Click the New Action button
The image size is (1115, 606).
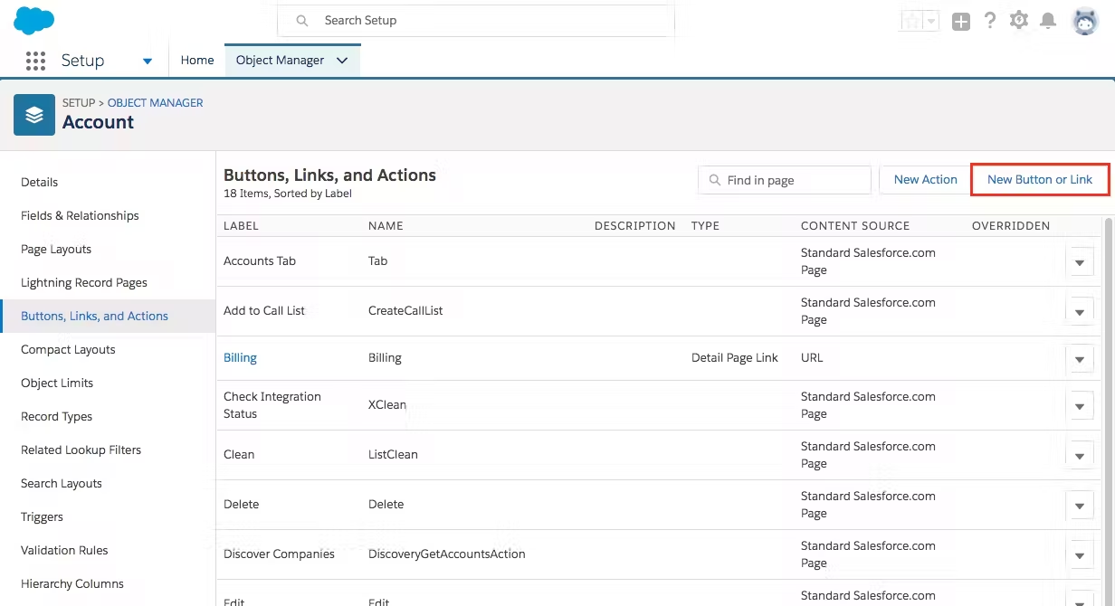[925, 179]
